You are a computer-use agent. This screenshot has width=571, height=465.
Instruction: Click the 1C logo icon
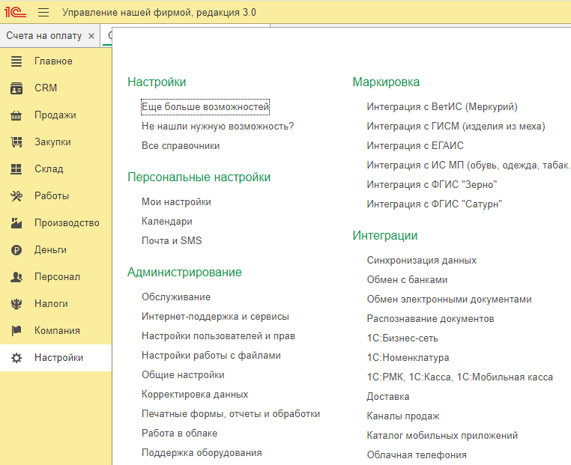pyautogui.click(x=15, y=13)
